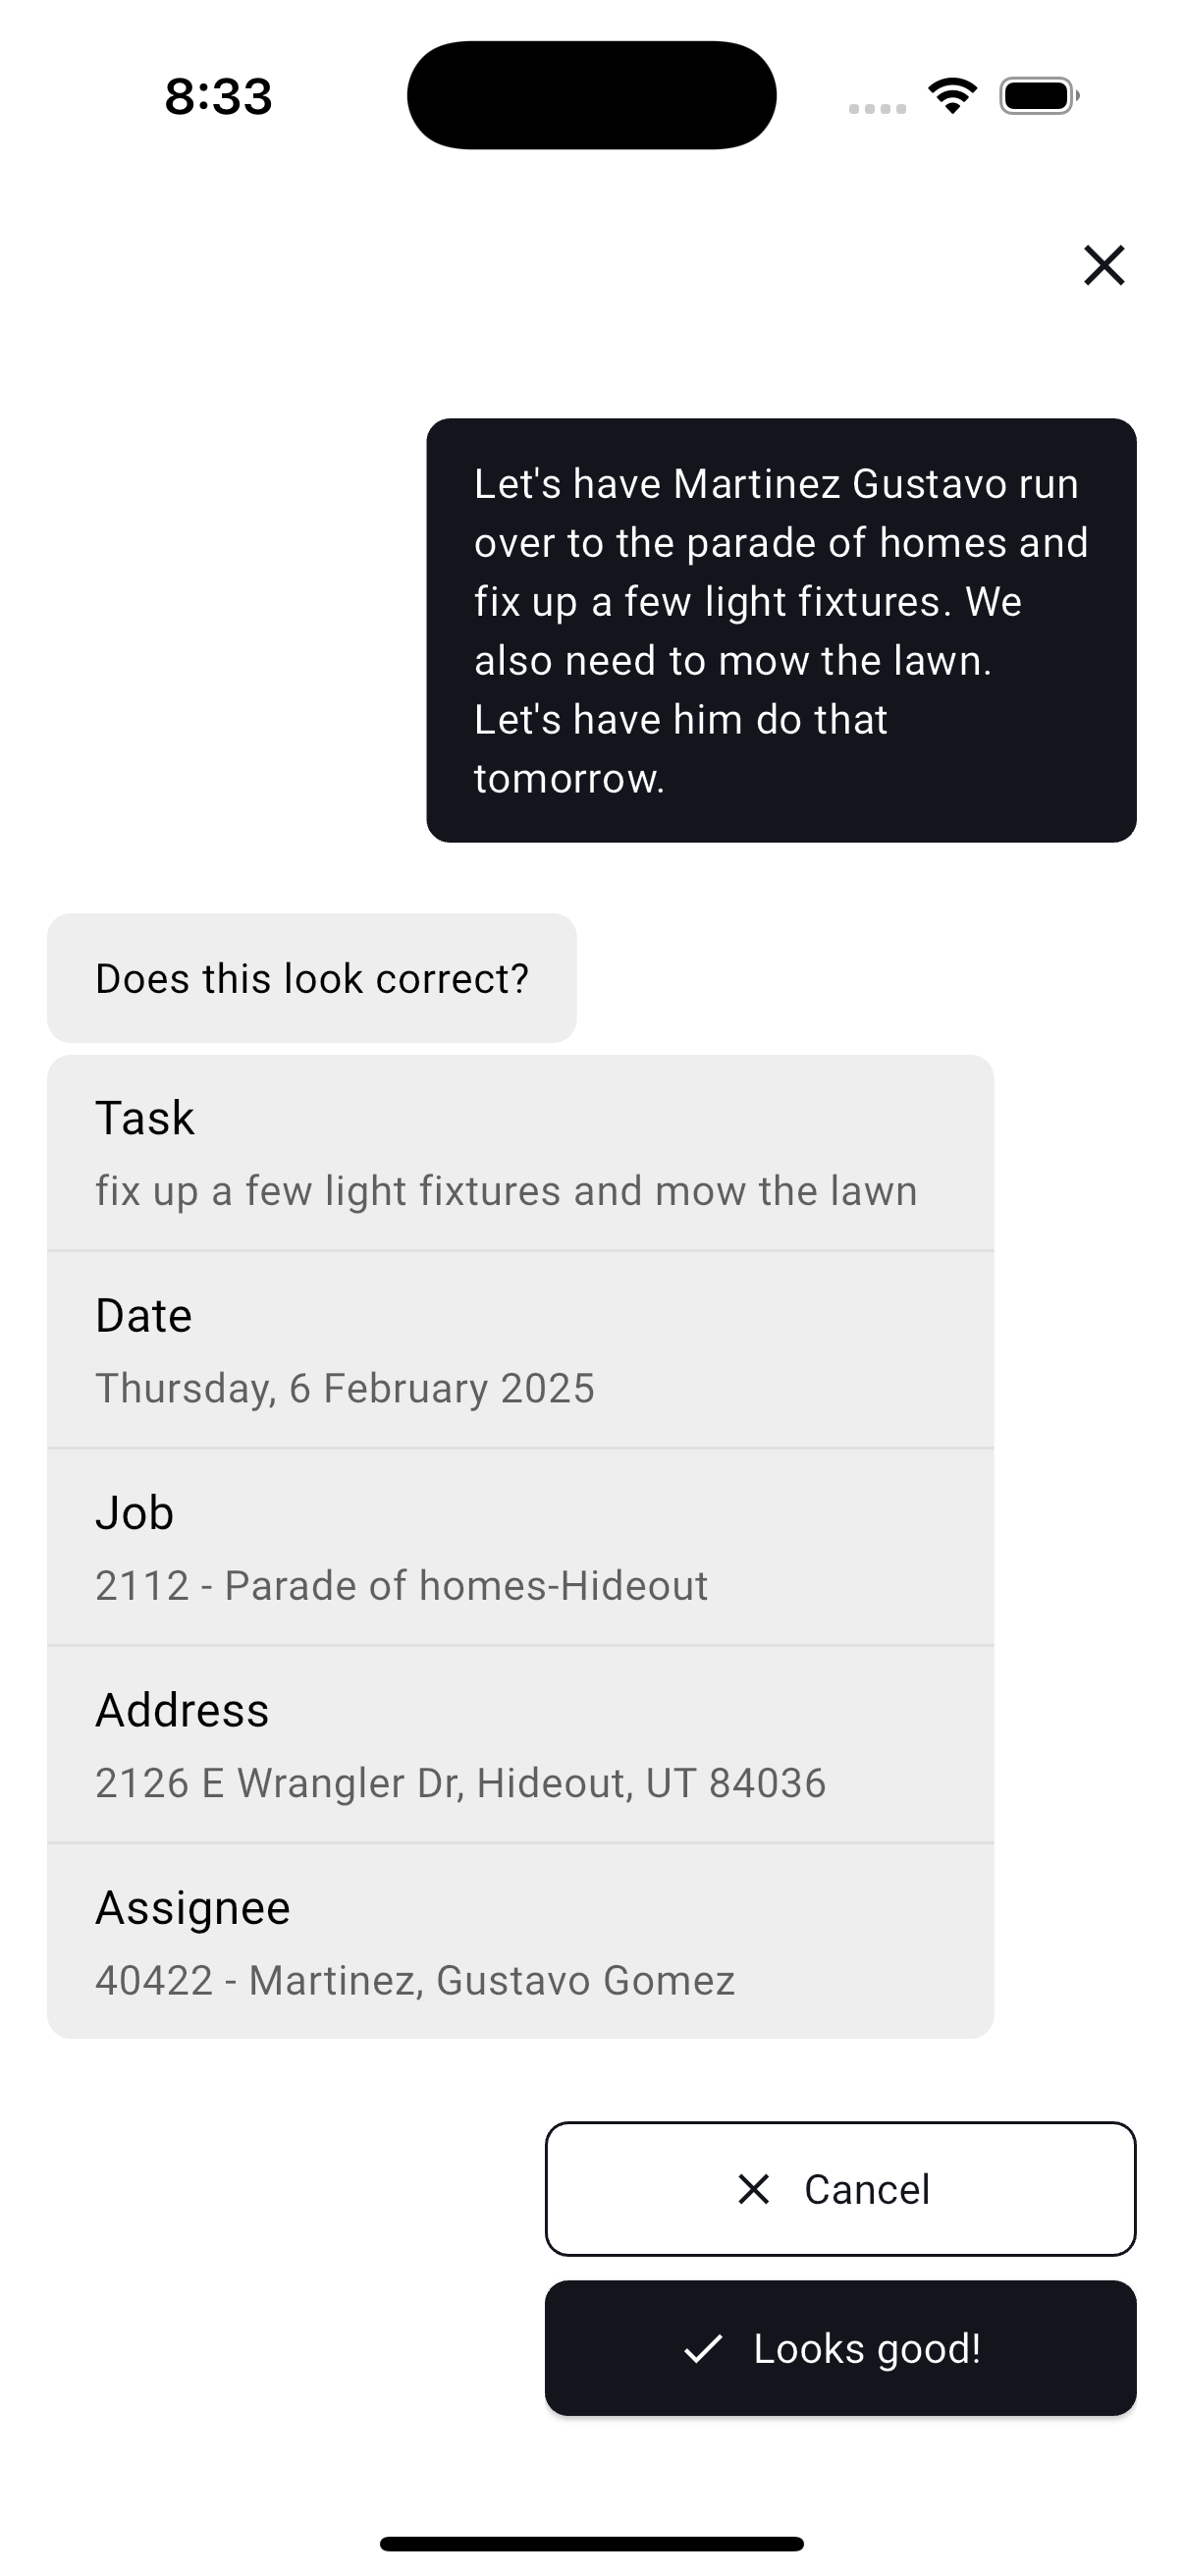Tap the Dynamic Island pill
The width and height of the screenshot is (1184, 2575).
coord(591,95)
